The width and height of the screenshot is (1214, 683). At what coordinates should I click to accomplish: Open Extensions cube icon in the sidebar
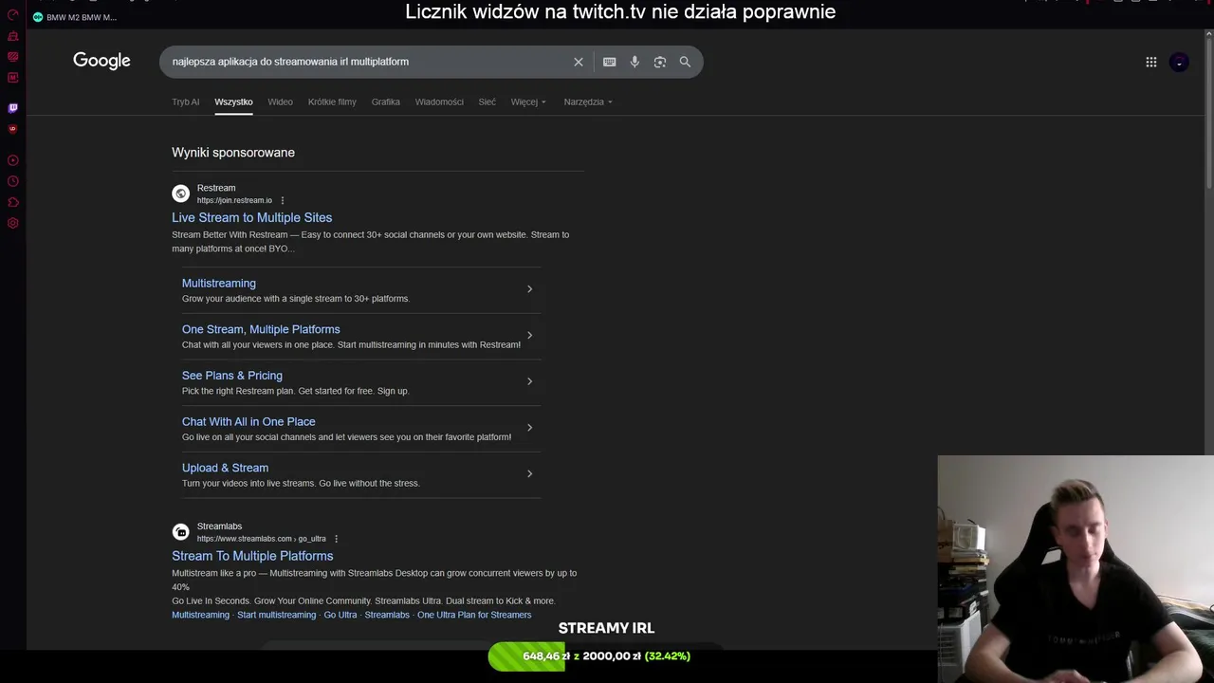click(x=12, y=202)
